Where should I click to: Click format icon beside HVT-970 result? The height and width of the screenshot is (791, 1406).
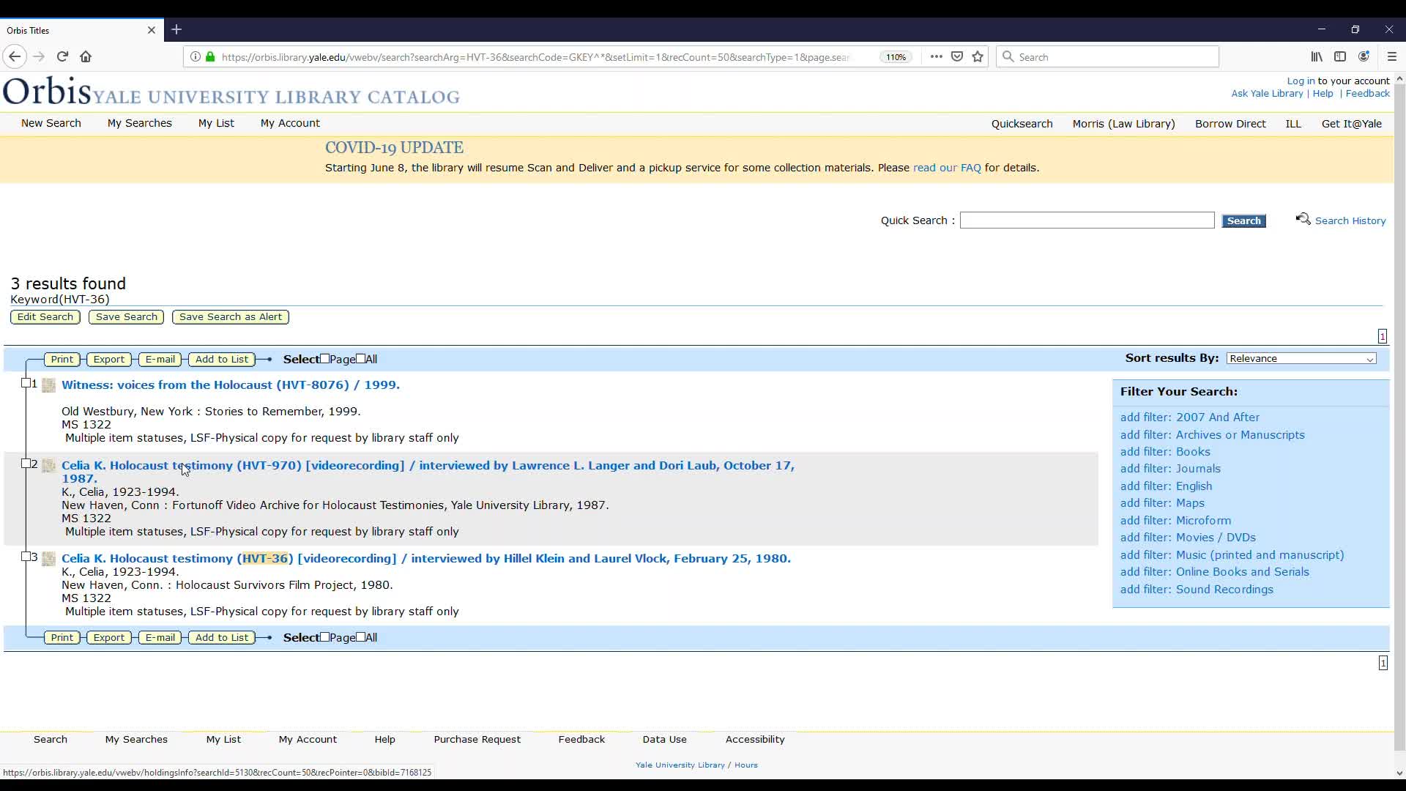(49, 466)
